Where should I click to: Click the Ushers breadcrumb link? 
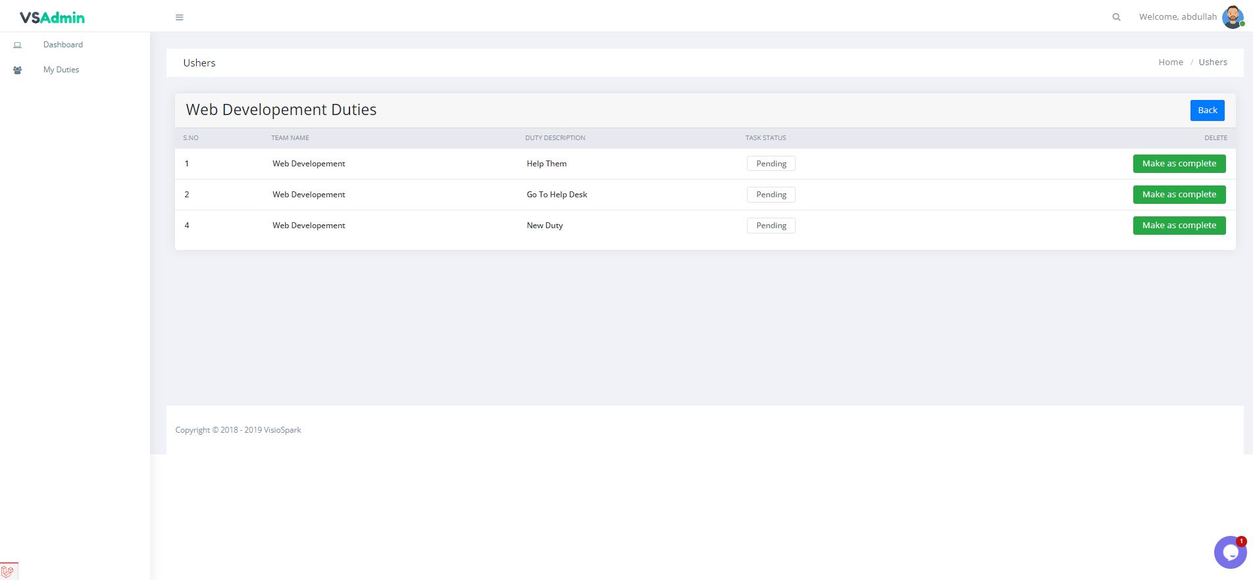click(1212, 62)
